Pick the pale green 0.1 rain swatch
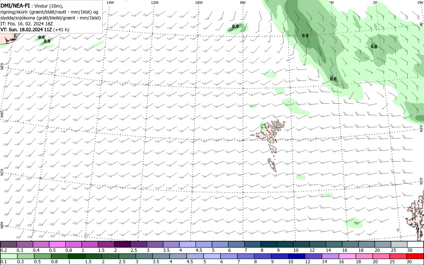Viewport: 424px width, 265px height. coord(8,256)
